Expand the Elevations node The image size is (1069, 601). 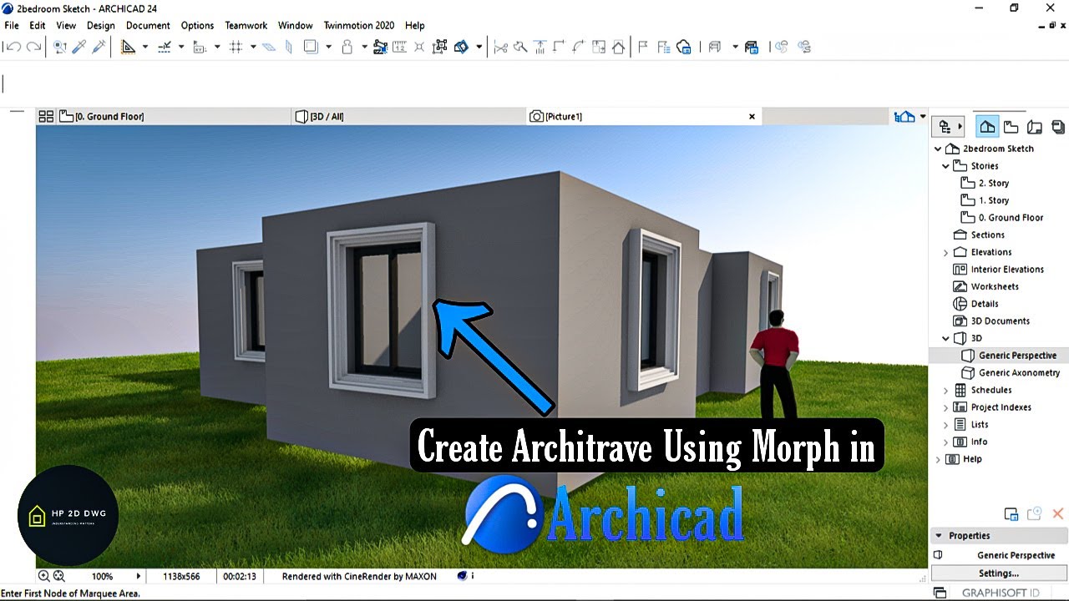[x=945, y=252]
